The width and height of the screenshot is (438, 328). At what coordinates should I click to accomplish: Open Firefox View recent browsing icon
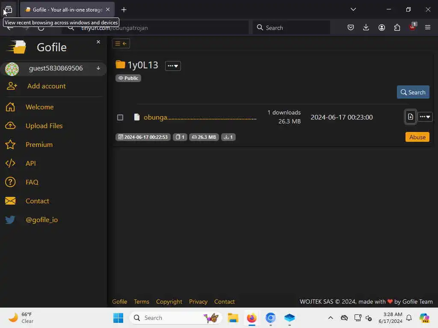tap(9, 10)
